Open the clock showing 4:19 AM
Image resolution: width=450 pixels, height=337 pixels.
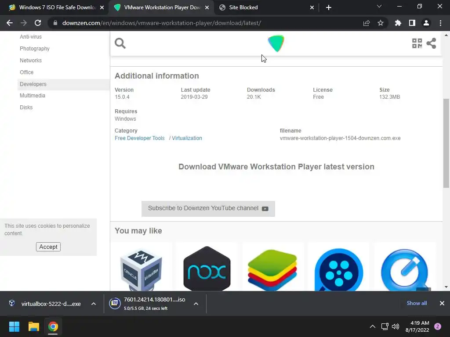coord(417,326)
